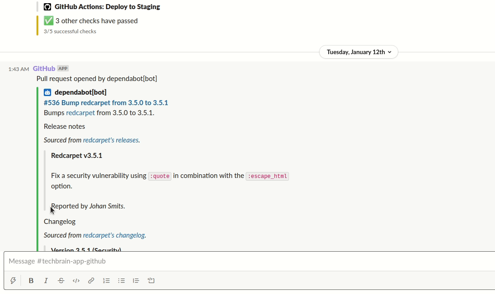Start an ordered numbered list
495x294 pixels.
(106, 281)
